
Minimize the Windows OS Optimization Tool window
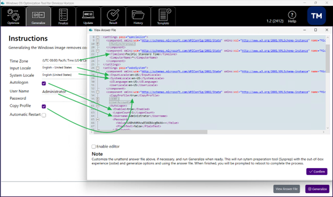point(304,3)
